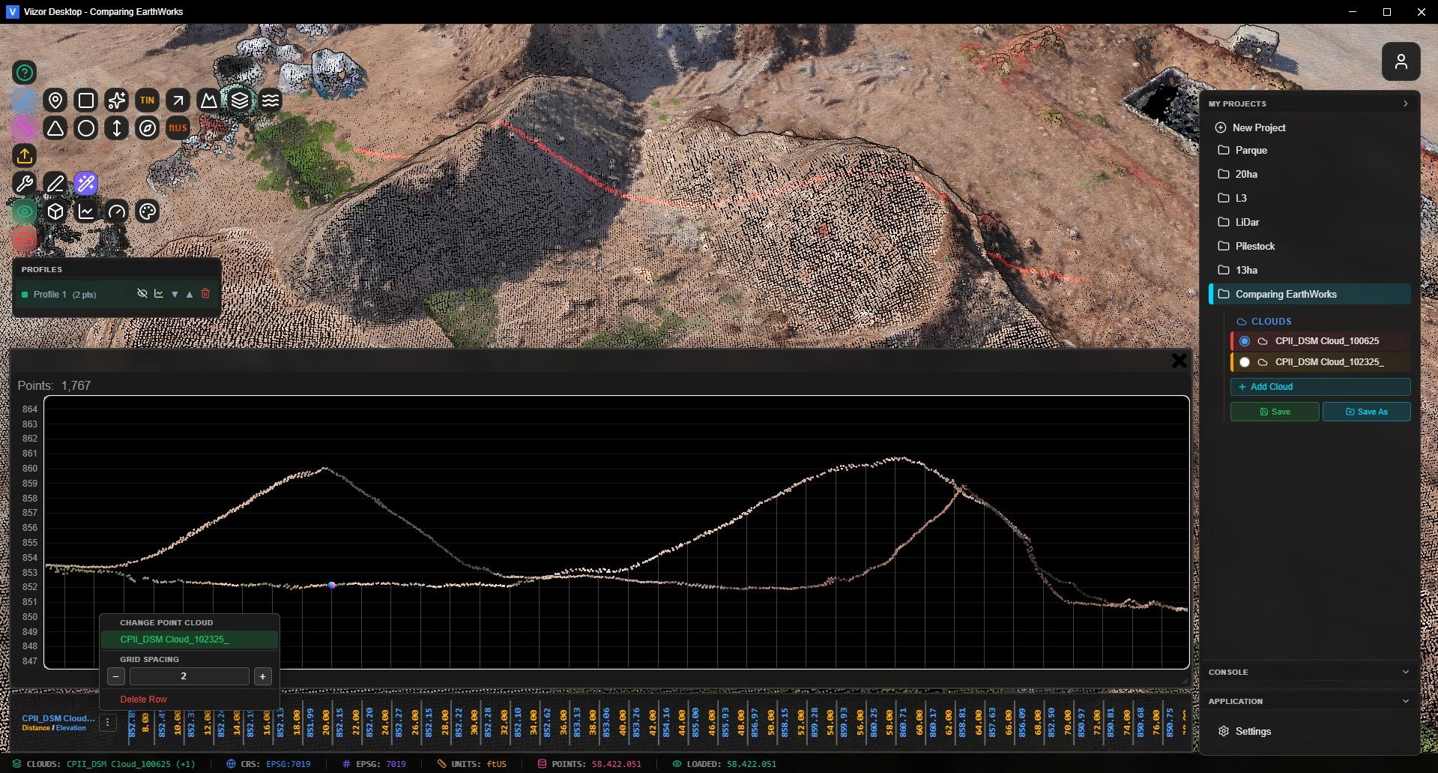Click the magic wand tool icon

86,183
